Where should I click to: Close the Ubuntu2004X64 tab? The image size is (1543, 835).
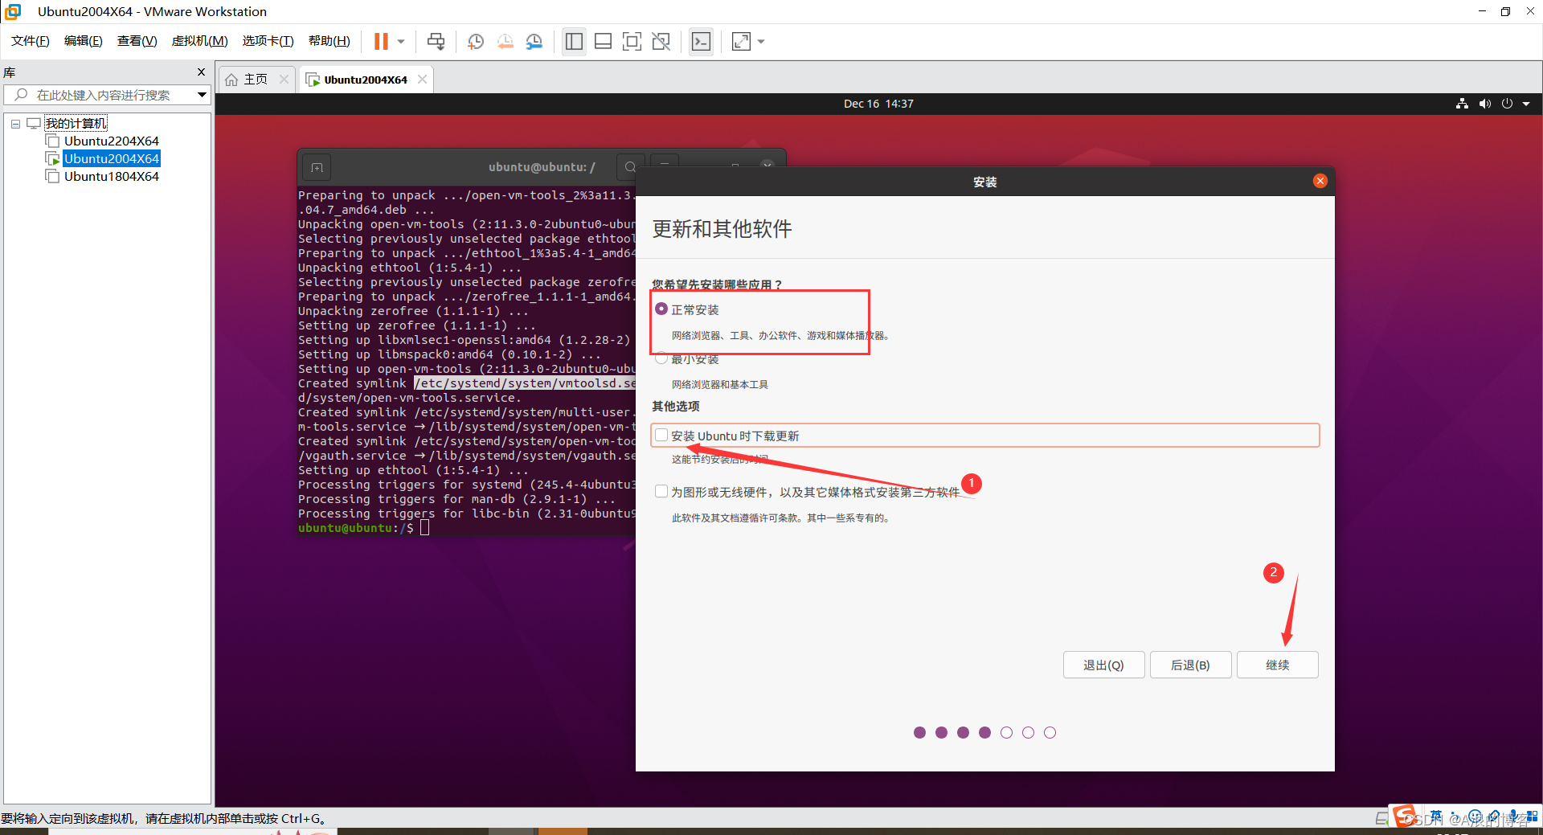click(x=422, y=79)
